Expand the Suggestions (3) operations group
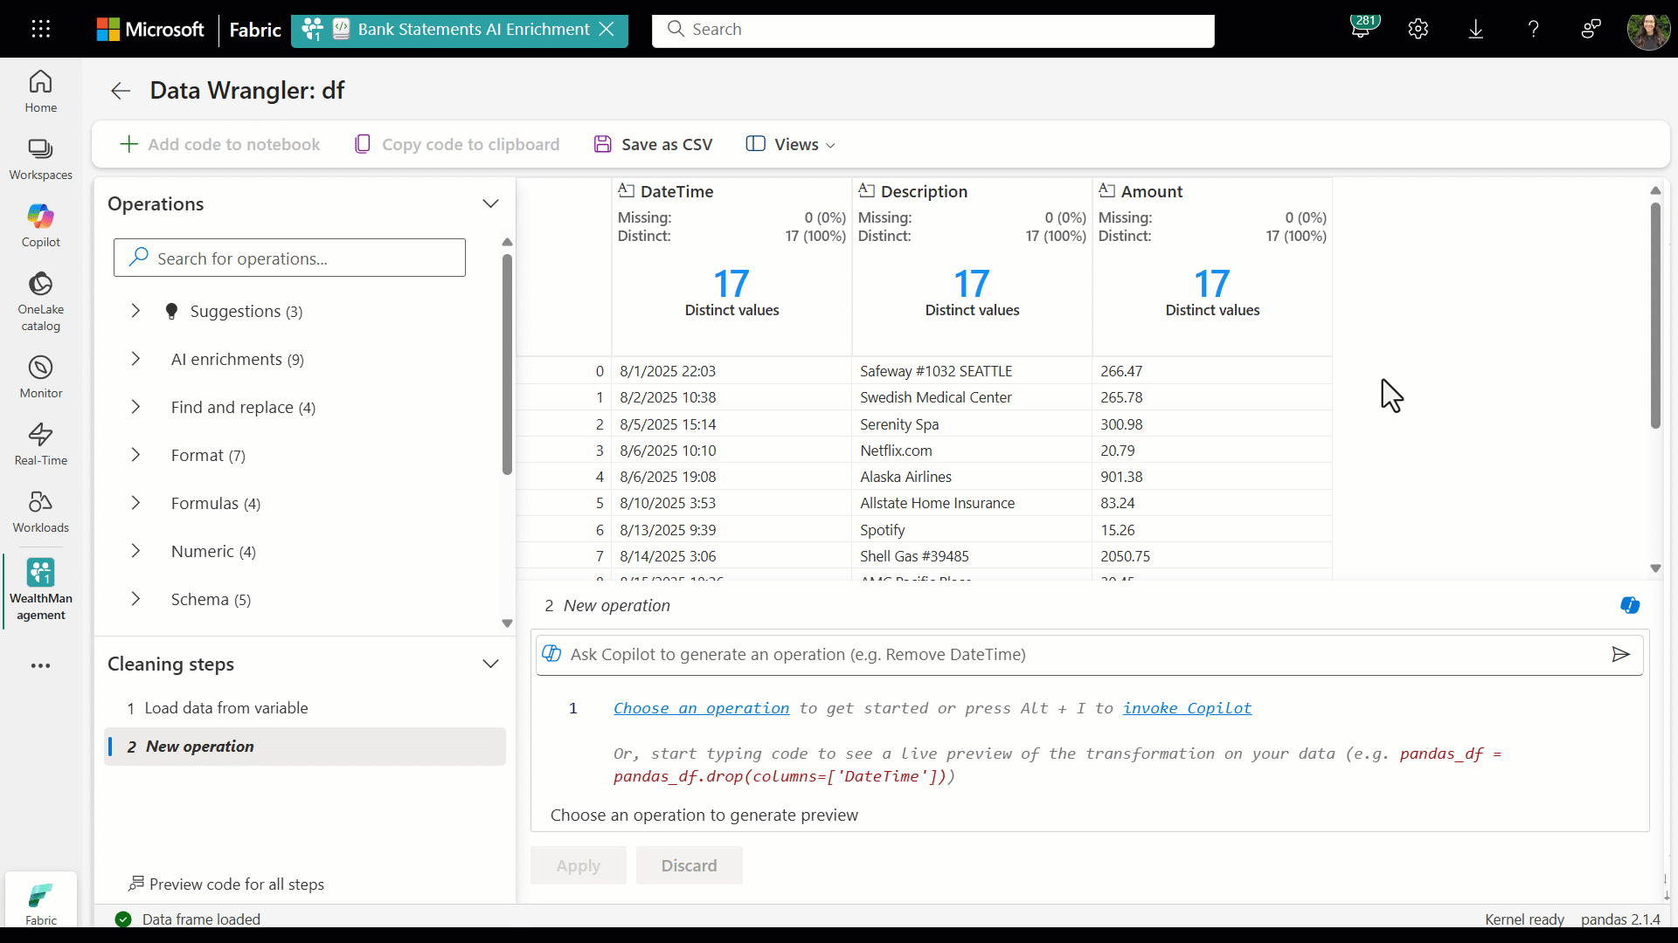This screenshot has width=1678, height=943. (135, 311)
